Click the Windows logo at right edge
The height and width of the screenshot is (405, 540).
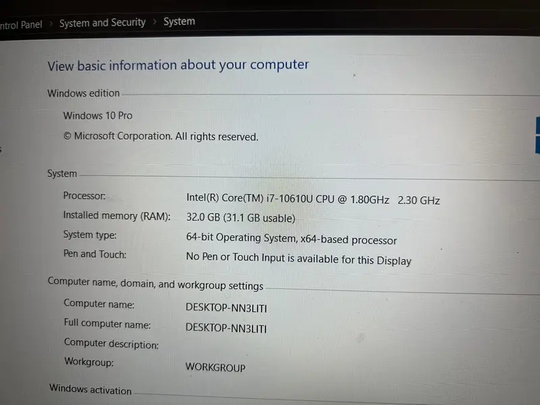pos(537,135)
